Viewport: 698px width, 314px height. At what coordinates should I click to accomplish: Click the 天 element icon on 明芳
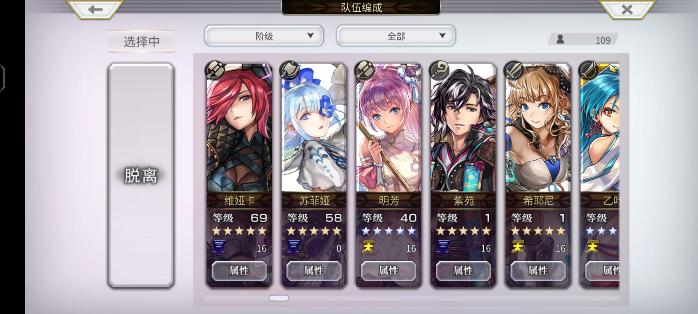(368, 247)
